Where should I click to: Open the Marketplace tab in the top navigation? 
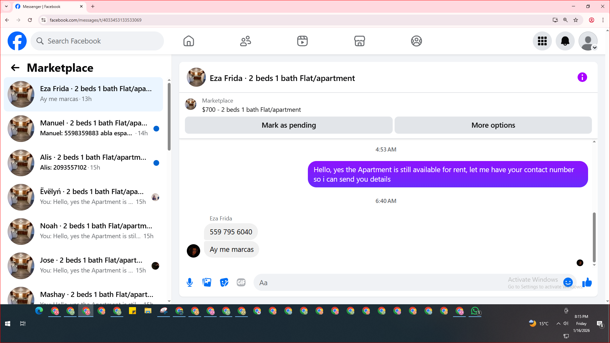point(359,41)
